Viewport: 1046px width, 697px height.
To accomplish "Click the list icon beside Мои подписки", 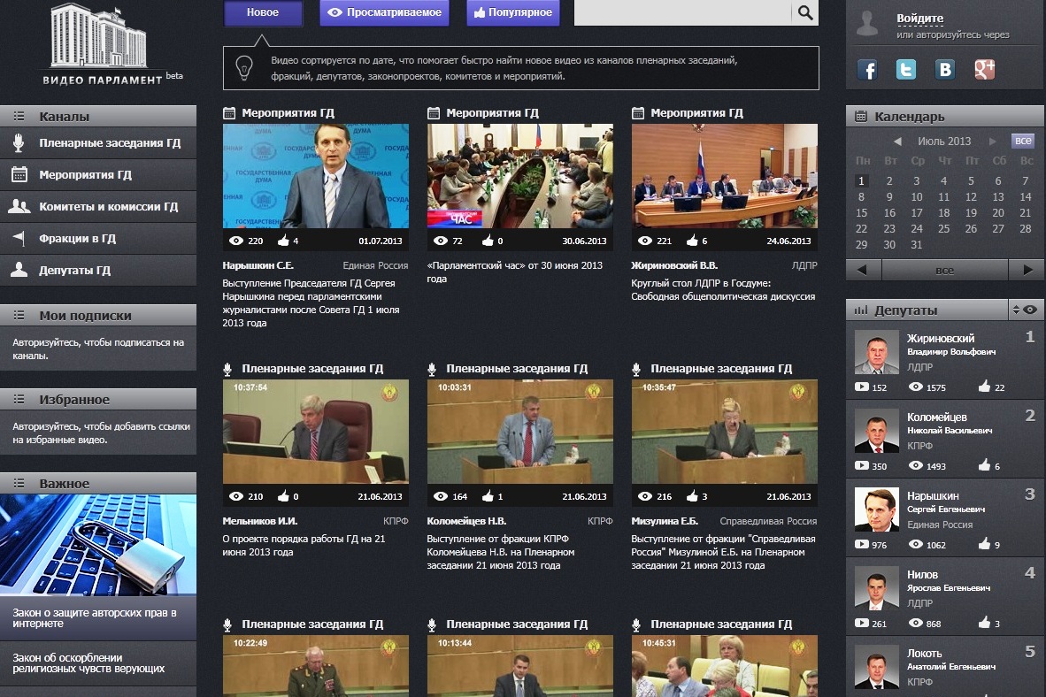I will tap(19, 316).
